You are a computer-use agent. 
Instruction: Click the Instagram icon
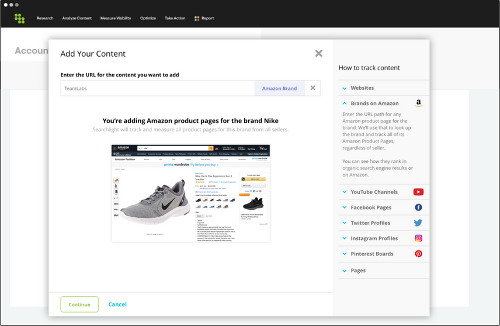pos(418,238)
